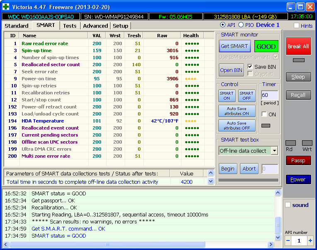The height and width of the screenshot is (250, 317).
Task: Click the plus API number button
Action: 310,240
